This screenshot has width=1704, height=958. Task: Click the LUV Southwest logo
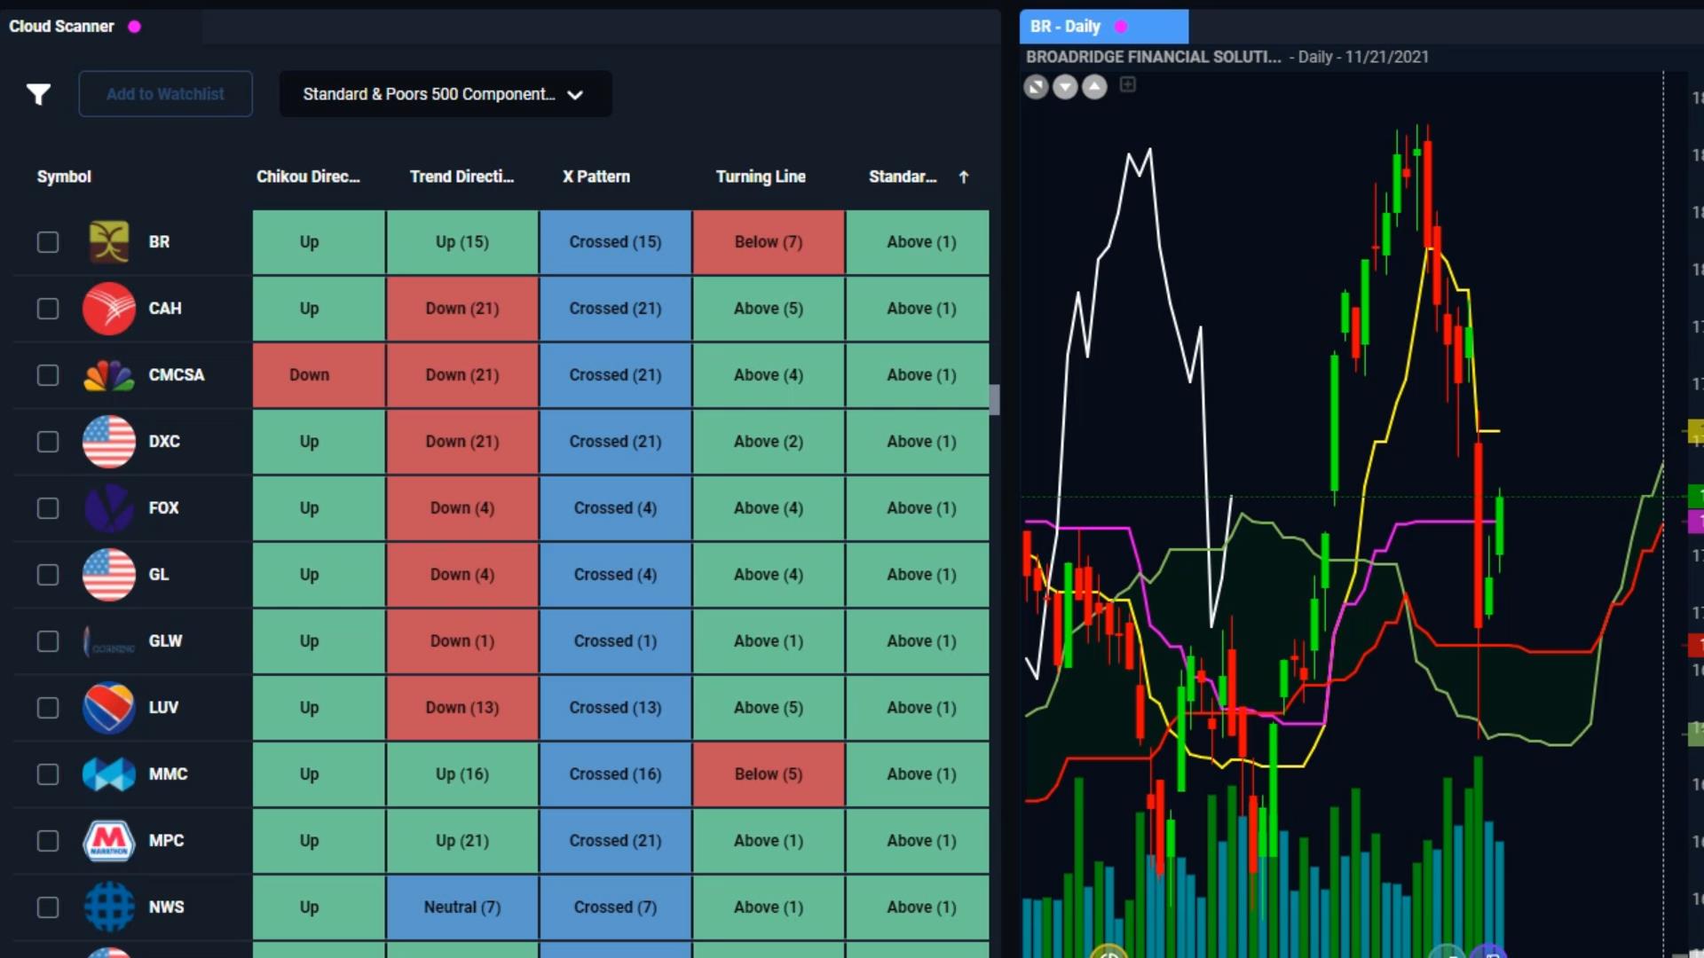click(109, 708)
